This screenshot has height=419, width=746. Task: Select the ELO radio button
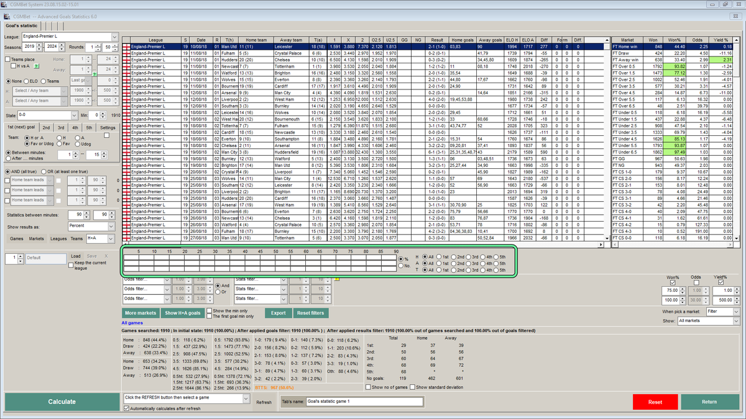26,80
